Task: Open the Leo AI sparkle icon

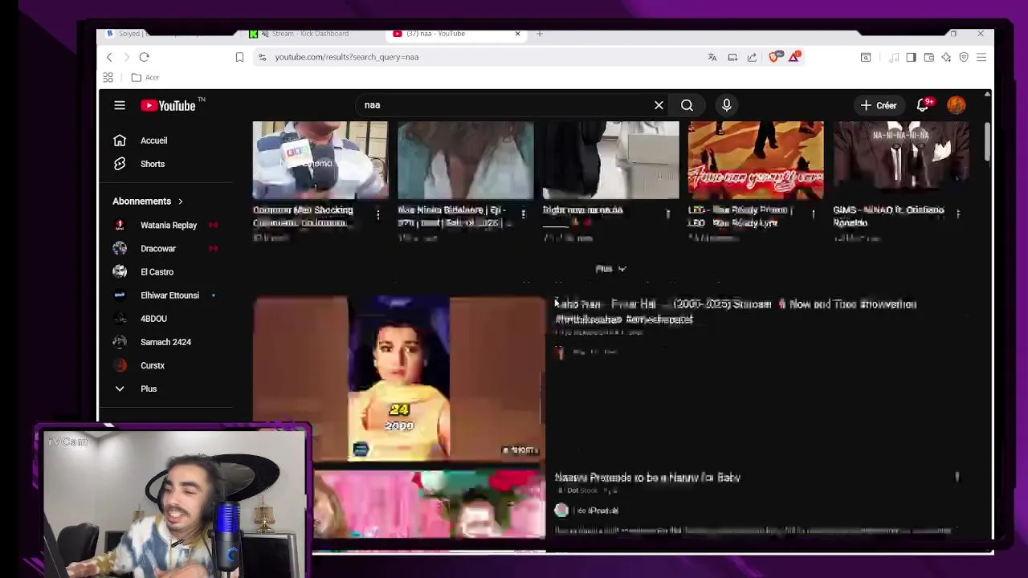Action: [946, 57]
